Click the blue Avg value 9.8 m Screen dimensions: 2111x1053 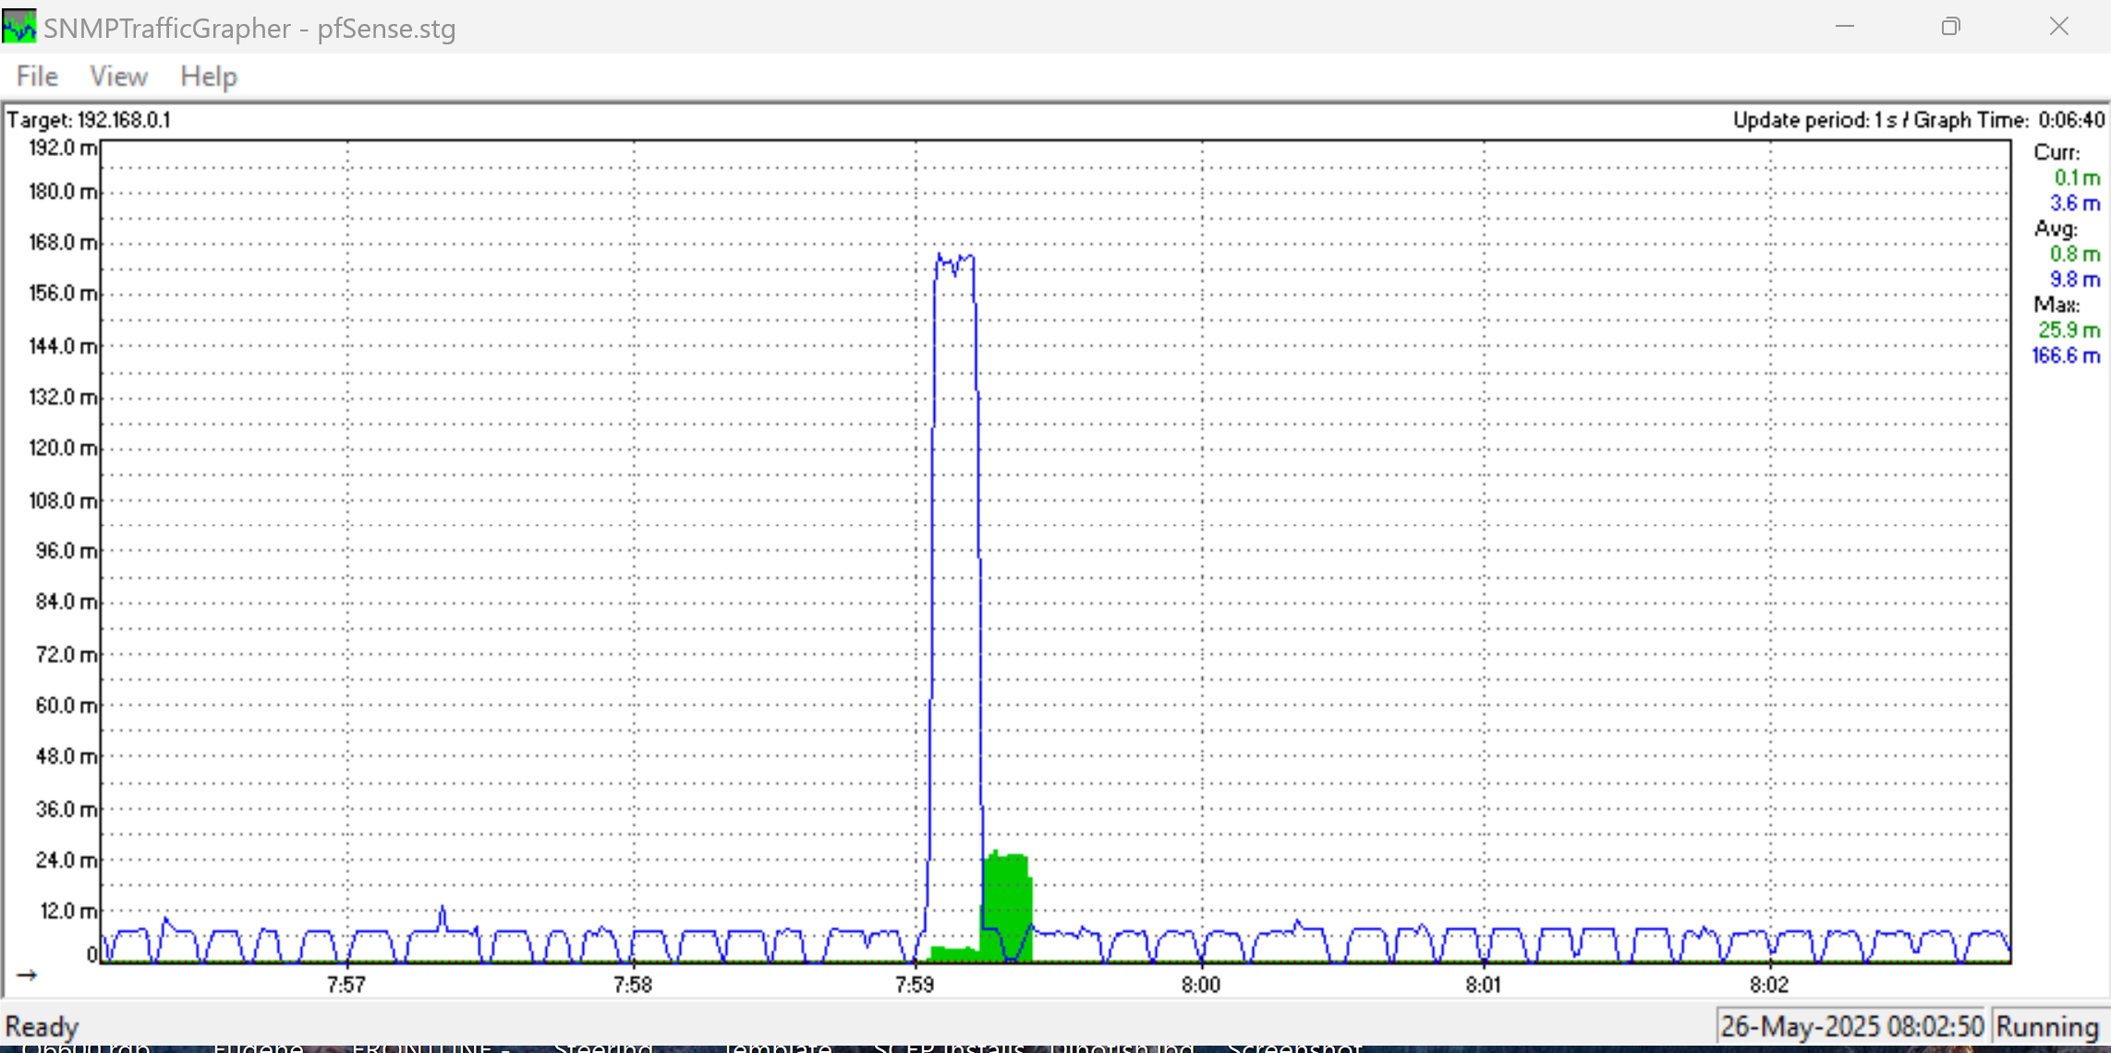pyautogui.click(x=2074, y=280)
